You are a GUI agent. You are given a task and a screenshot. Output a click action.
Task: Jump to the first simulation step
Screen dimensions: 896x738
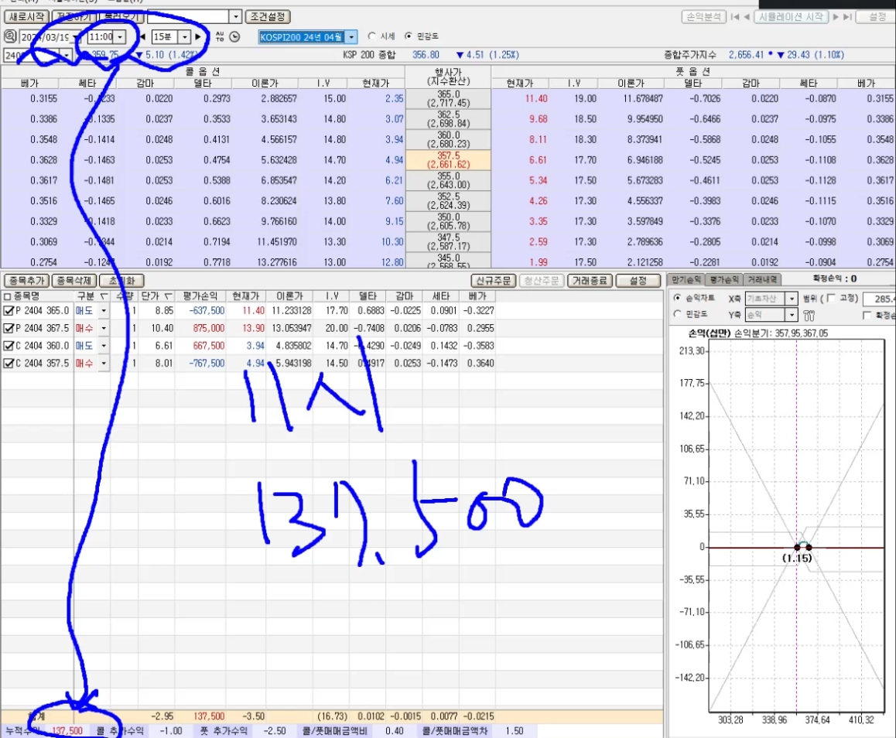(735, 16)
